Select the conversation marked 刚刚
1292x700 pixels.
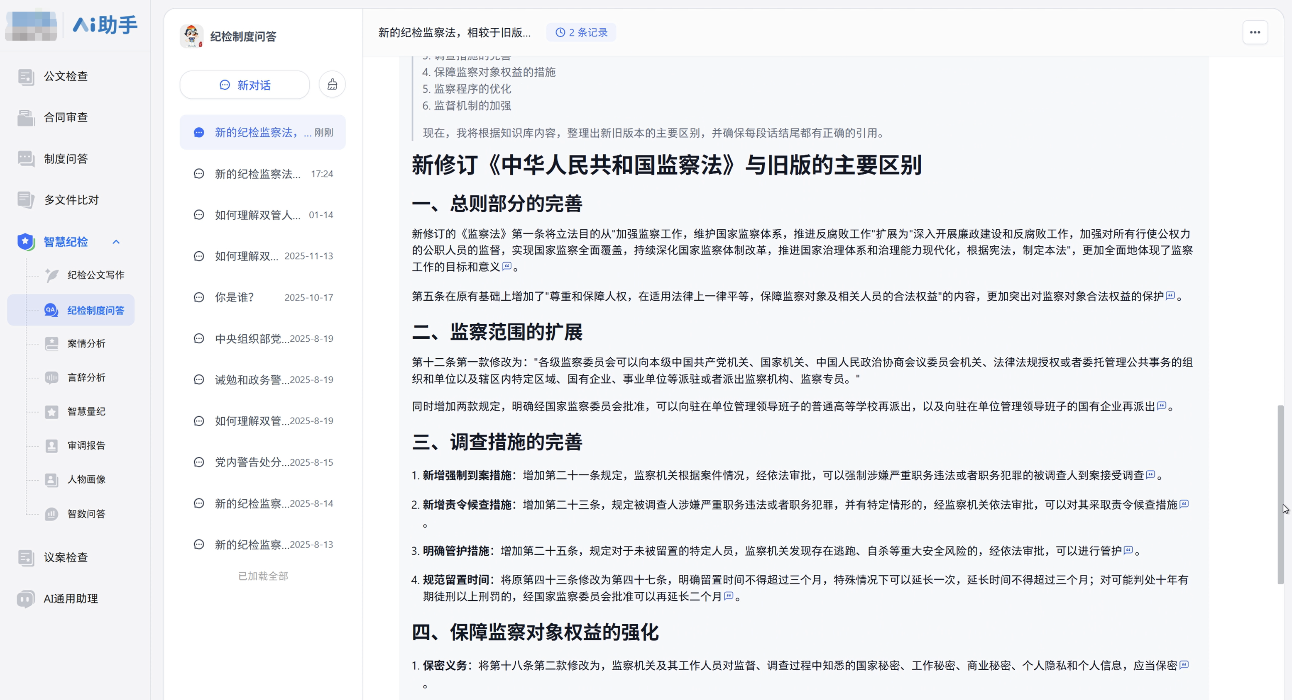click(263, 132)
